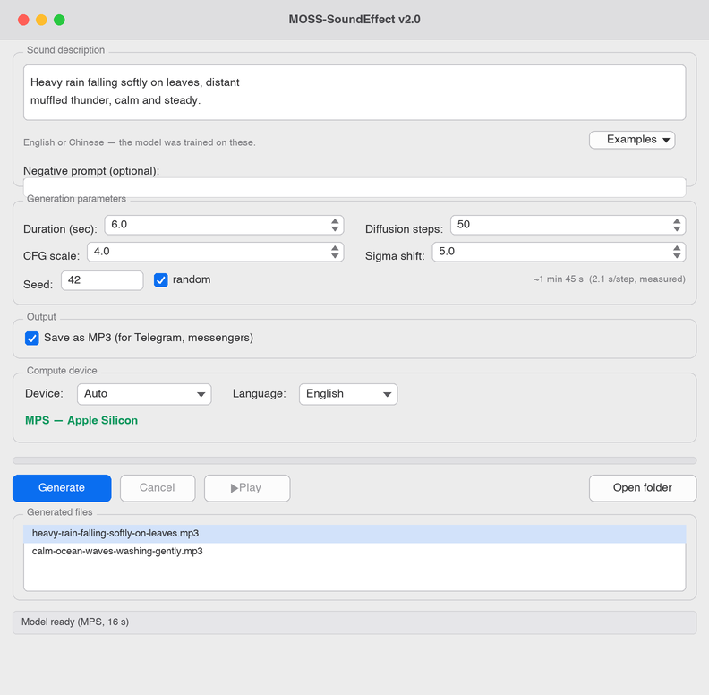Click the English or Chinese hint text
The image size is (709, 695).
(140, 142)
